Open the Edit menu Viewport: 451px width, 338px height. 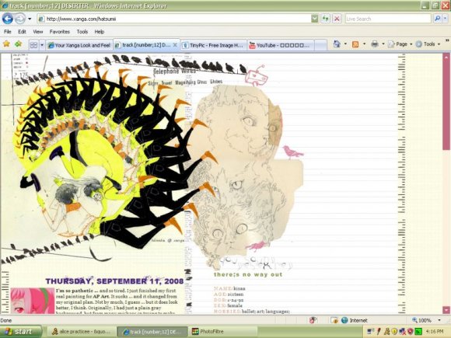click(22, 32)
